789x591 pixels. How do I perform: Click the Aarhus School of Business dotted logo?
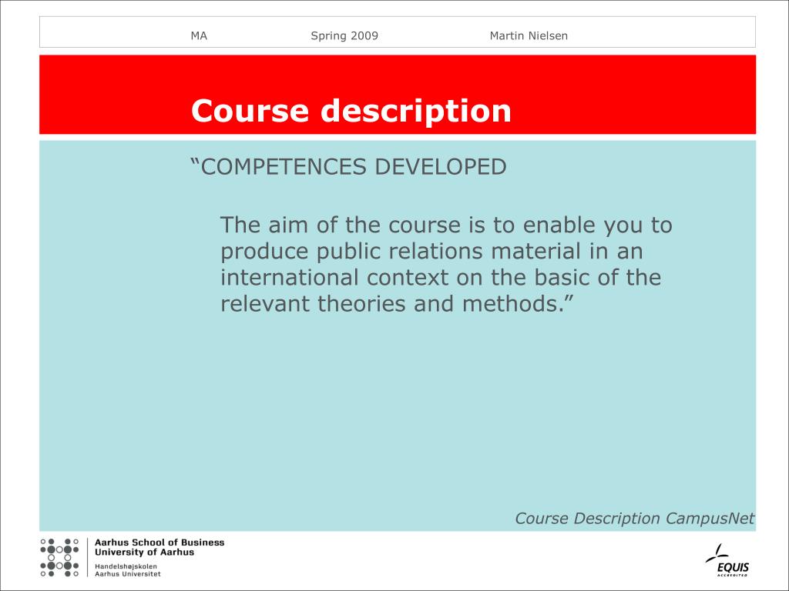click(59, 557)
